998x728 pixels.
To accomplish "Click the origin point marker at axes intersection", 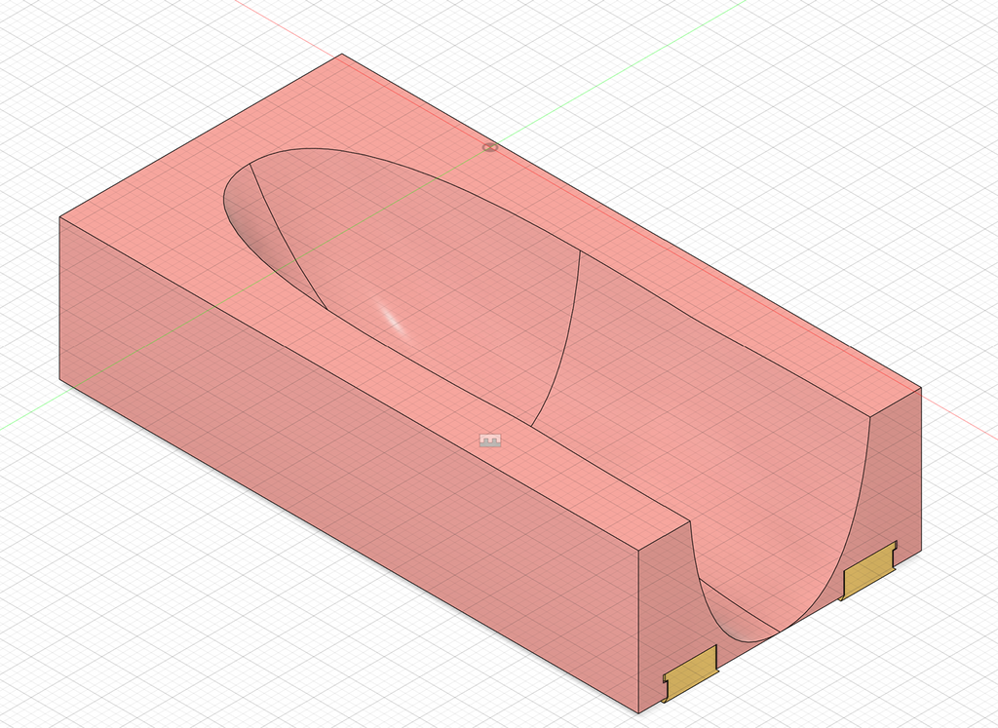I will (489, 147).
